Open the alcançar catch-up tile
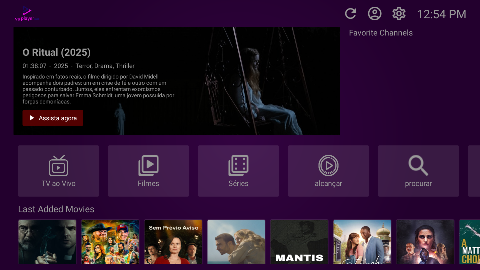The image size is (480, 270). click(328, 171)
